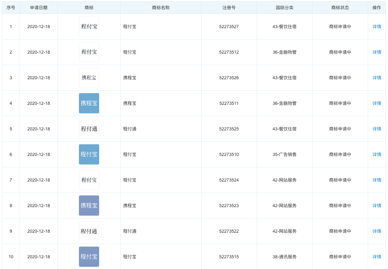388x269 pixels.
Task: Click the 程付宝 trademark image in row 1
Action: point(89,27)
